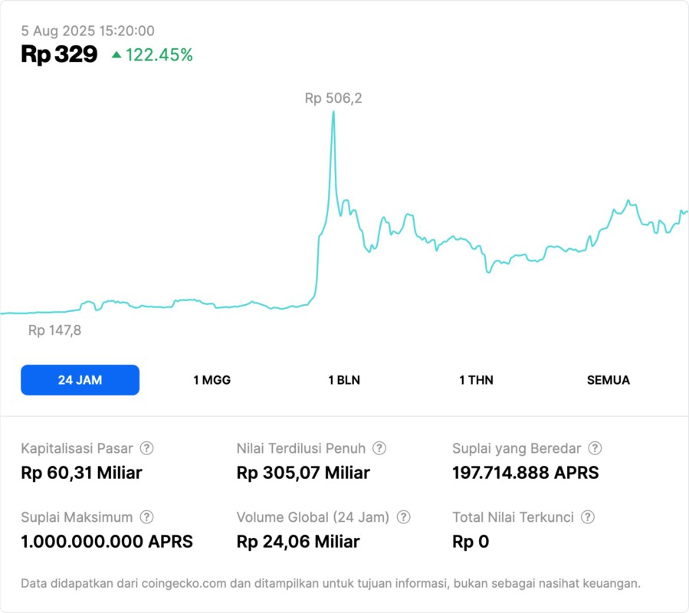Screen dimensions: 689x613
Task: Select the SEMUA time range tab
Action: (609, 380)
